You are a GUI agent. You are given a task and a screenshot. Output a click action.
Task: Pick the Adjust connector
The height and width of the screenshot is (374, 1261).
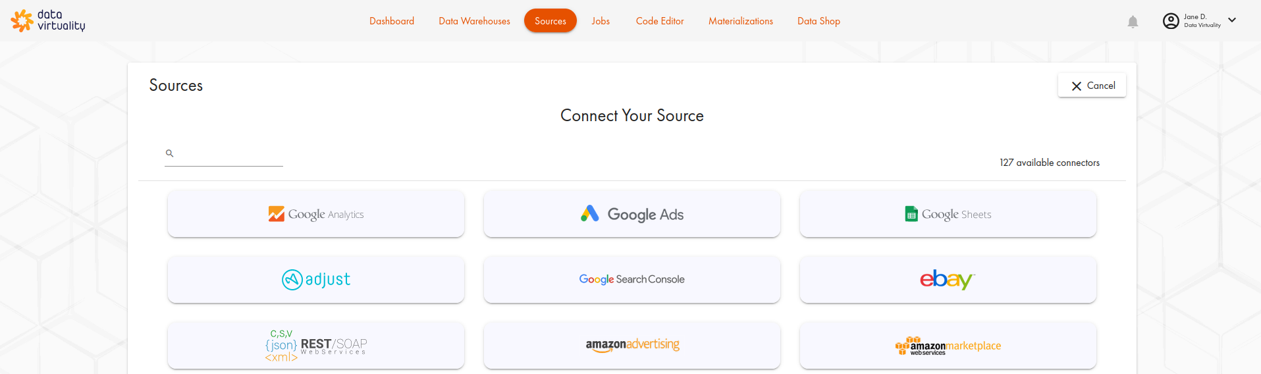click(316, 280)
